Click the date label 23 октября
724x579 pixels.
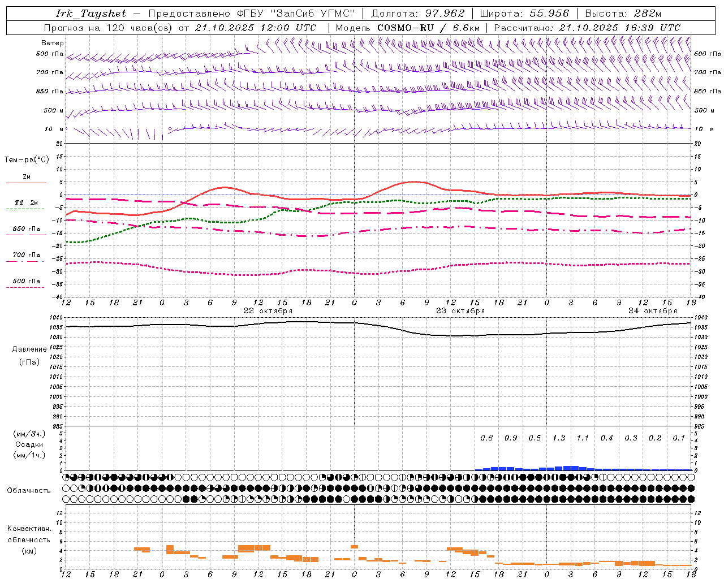460,311
